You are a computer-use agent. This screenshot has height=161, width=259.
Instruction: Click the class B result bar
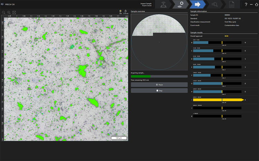pos(218,43)
